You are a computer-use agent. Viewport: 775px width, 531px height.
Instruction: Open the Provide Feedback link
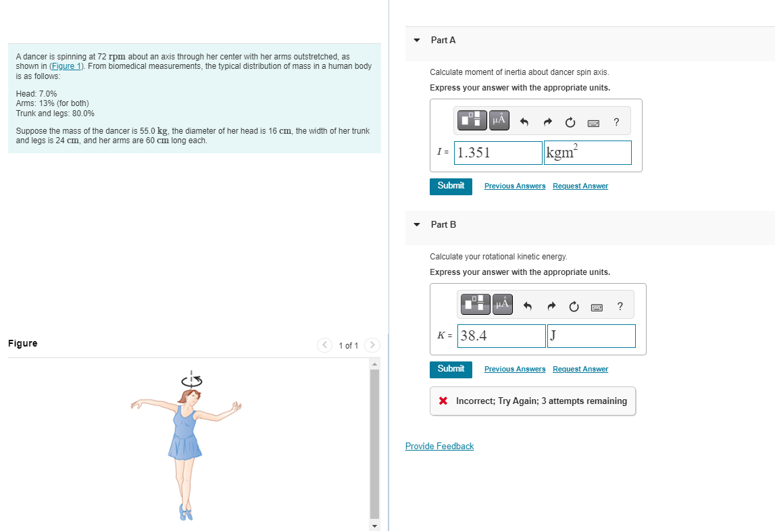pyautogui.click(x=439, y=446)
